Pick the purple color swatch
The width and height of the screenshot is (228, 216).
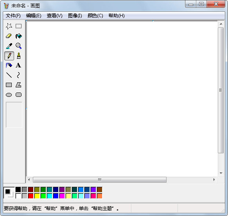coord(62,190)
